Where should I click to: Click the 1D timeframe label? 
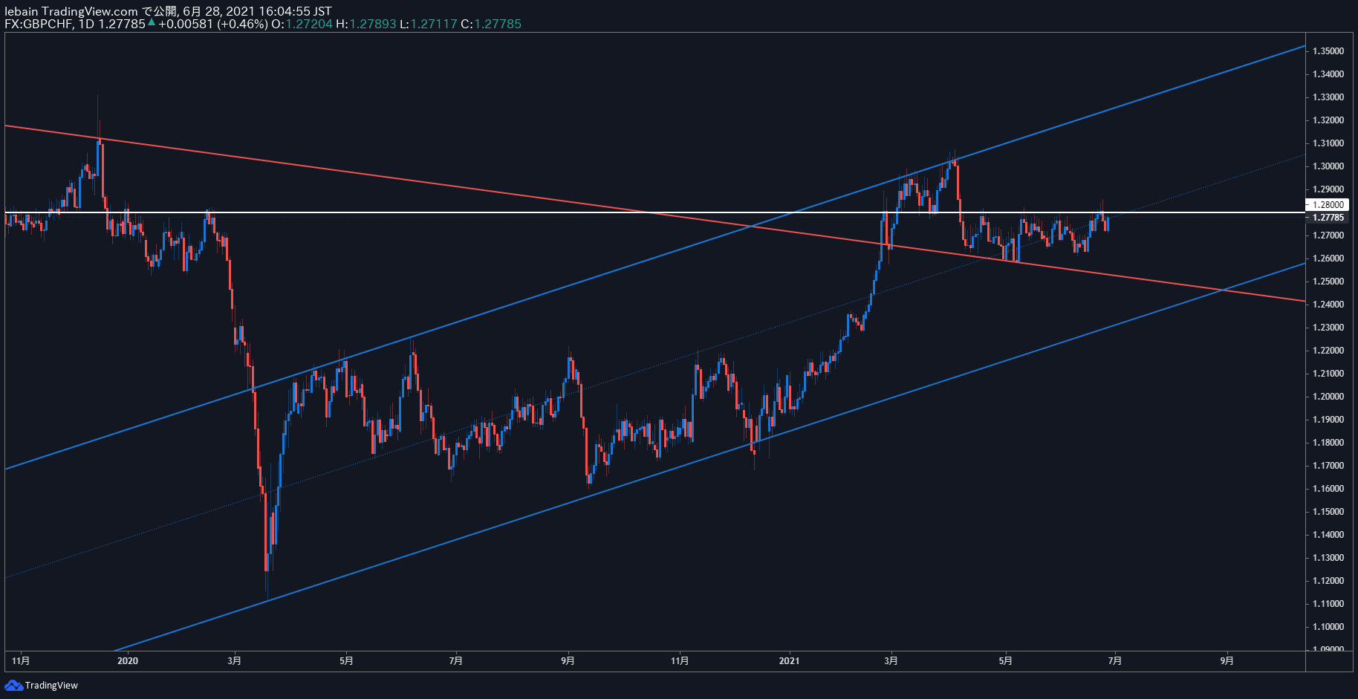click(87, 24)
